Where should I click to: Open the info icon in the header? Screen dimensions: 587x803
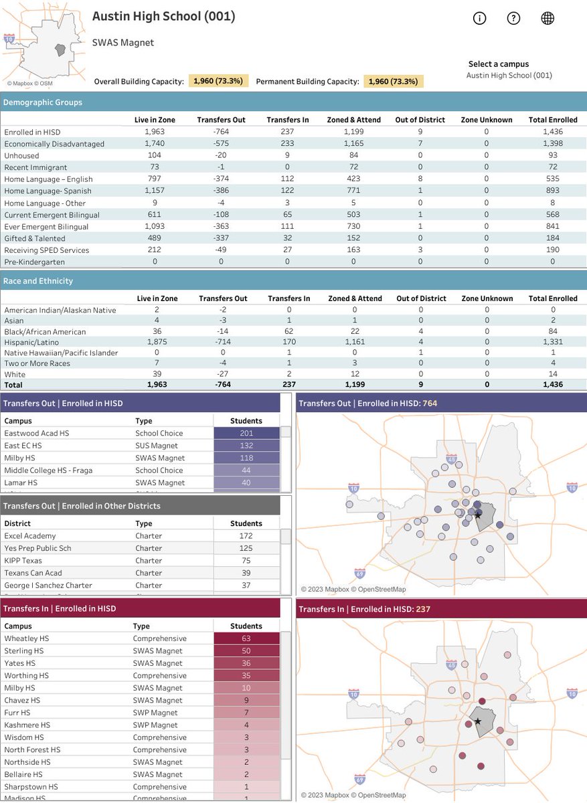click(x=479, y=18)
